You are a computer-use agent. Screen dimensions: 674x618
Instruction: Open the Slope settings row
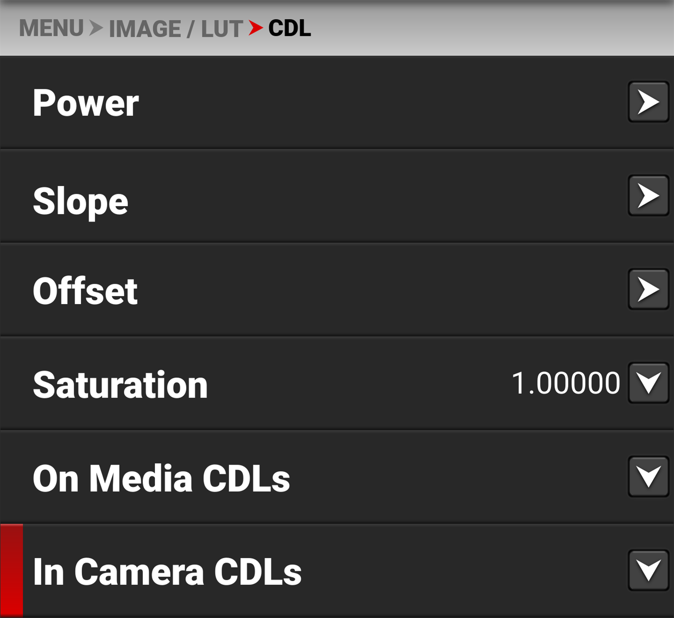80,201
